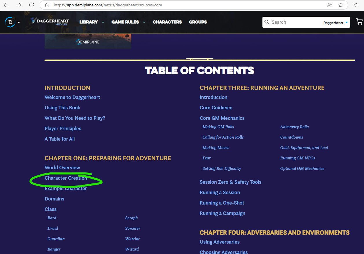Viewport: 364px width, 254px height.
Task: Open Running GM NPCs link
Action: click(x=297, y=158)
